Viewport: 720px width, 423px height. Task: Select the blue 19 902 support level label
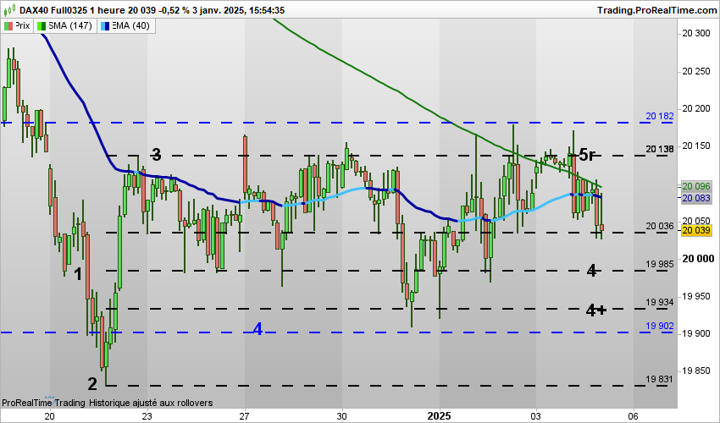pos(659,326)
